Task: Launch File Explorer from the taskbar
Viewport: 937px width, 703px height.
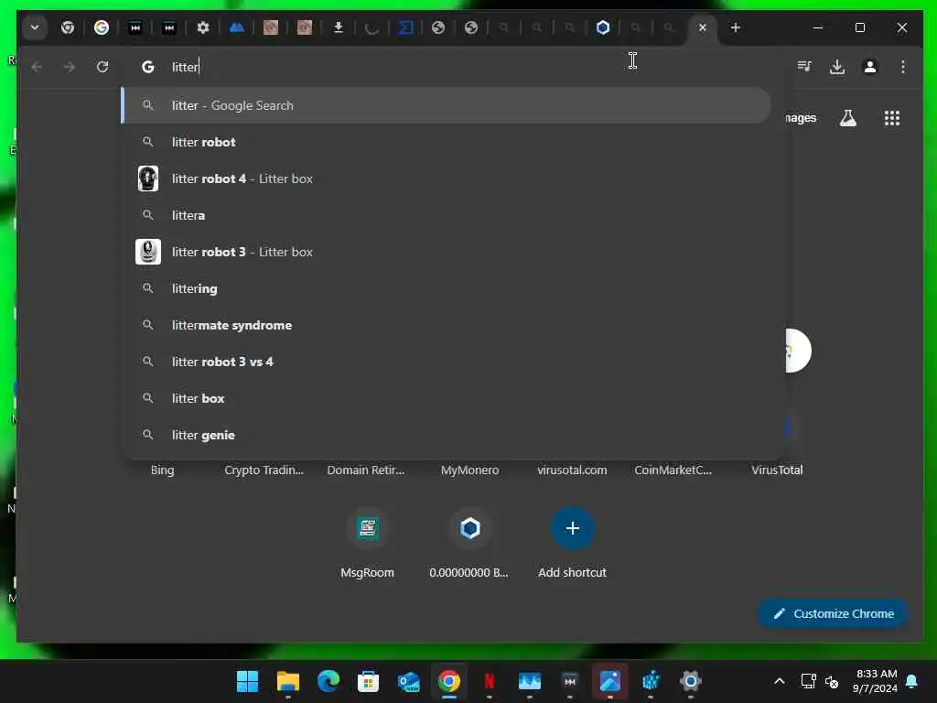Action: tap(288, 681)
